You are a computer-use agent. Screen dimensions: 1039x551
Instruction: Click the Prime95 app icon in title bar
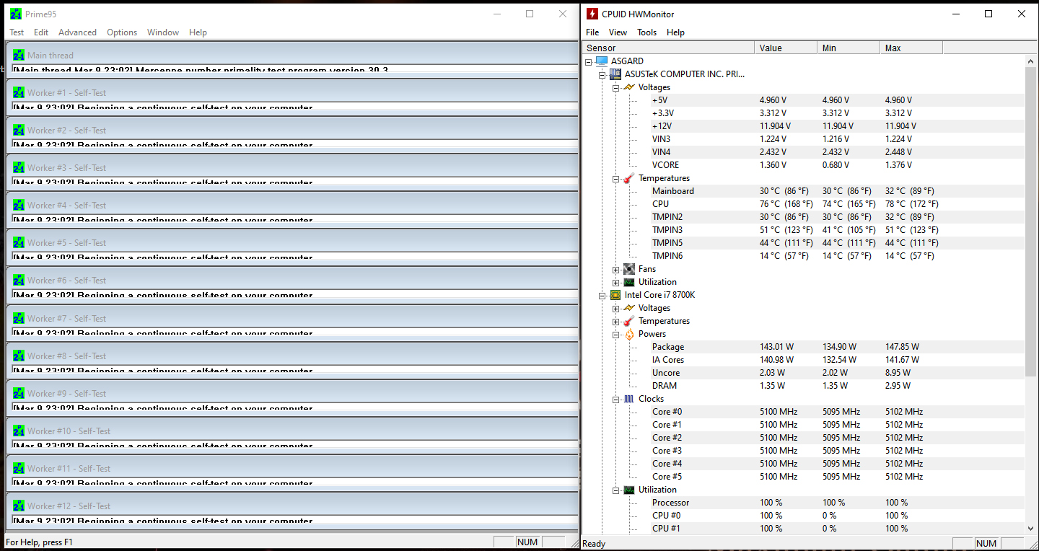[16, 14]
